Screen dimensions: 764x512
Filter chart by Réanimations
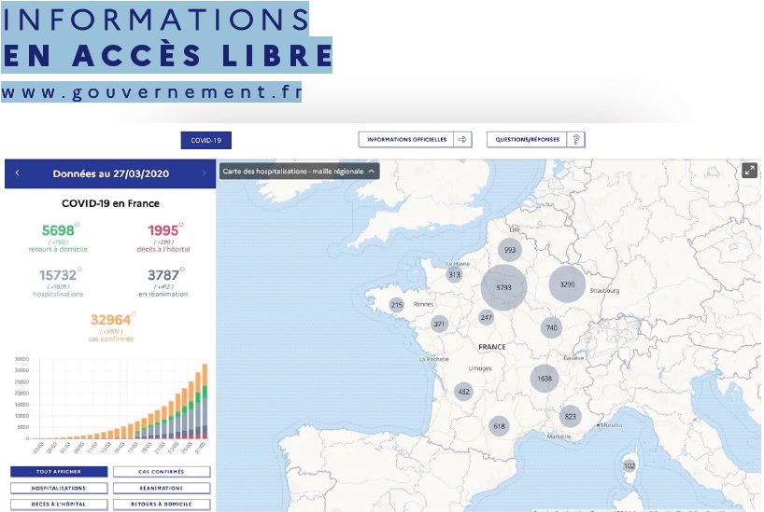click(162, 488)
